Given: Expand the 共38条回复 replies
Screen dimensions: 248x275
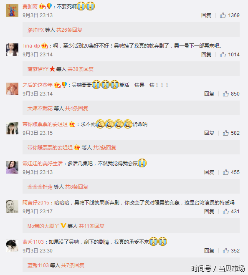Looking at the screenshot, I should pyautogui.click(x=81, y=69).
